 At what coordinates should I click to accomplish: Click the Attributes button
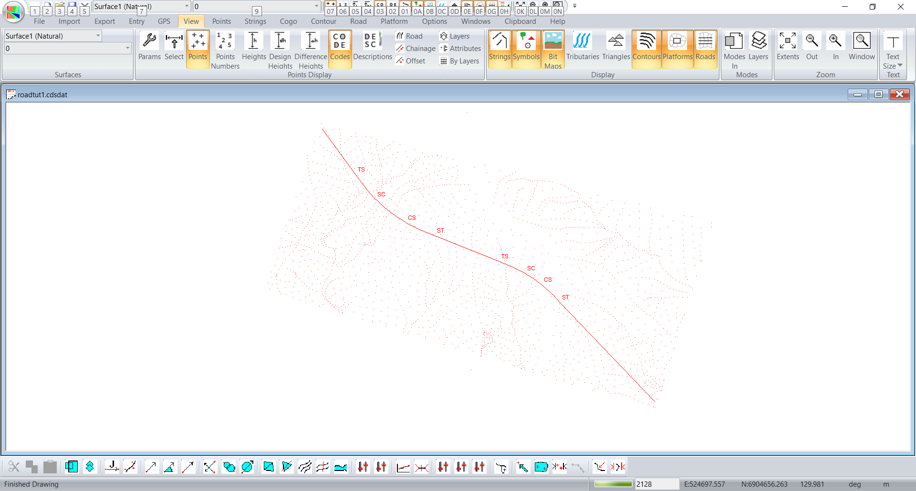click(460, 49)
